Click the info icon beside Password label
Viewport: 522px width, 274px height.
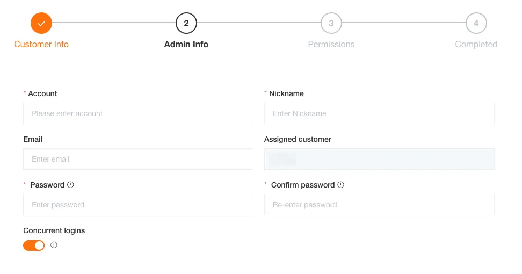coord(70,185)
